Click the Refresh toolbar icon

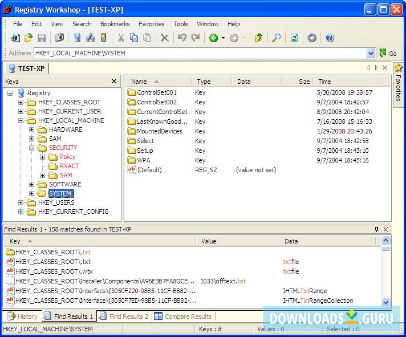[294, 38]
